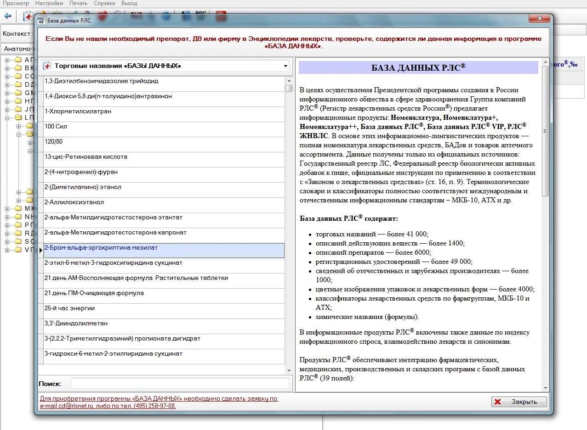Click the description pane scroll-up arrow
This screenshot has height=430, width=587.
tap(546, 62)
